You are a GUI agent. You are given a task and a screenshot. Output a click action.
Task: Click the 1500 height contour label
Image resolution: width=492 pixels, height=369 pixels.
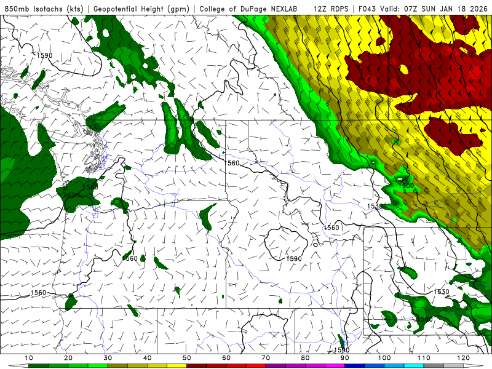406,186
